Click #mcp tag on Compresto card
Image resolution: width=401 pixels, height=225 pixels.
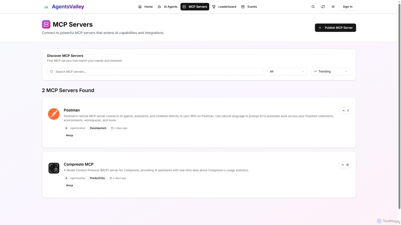click(x=70, y=185)
